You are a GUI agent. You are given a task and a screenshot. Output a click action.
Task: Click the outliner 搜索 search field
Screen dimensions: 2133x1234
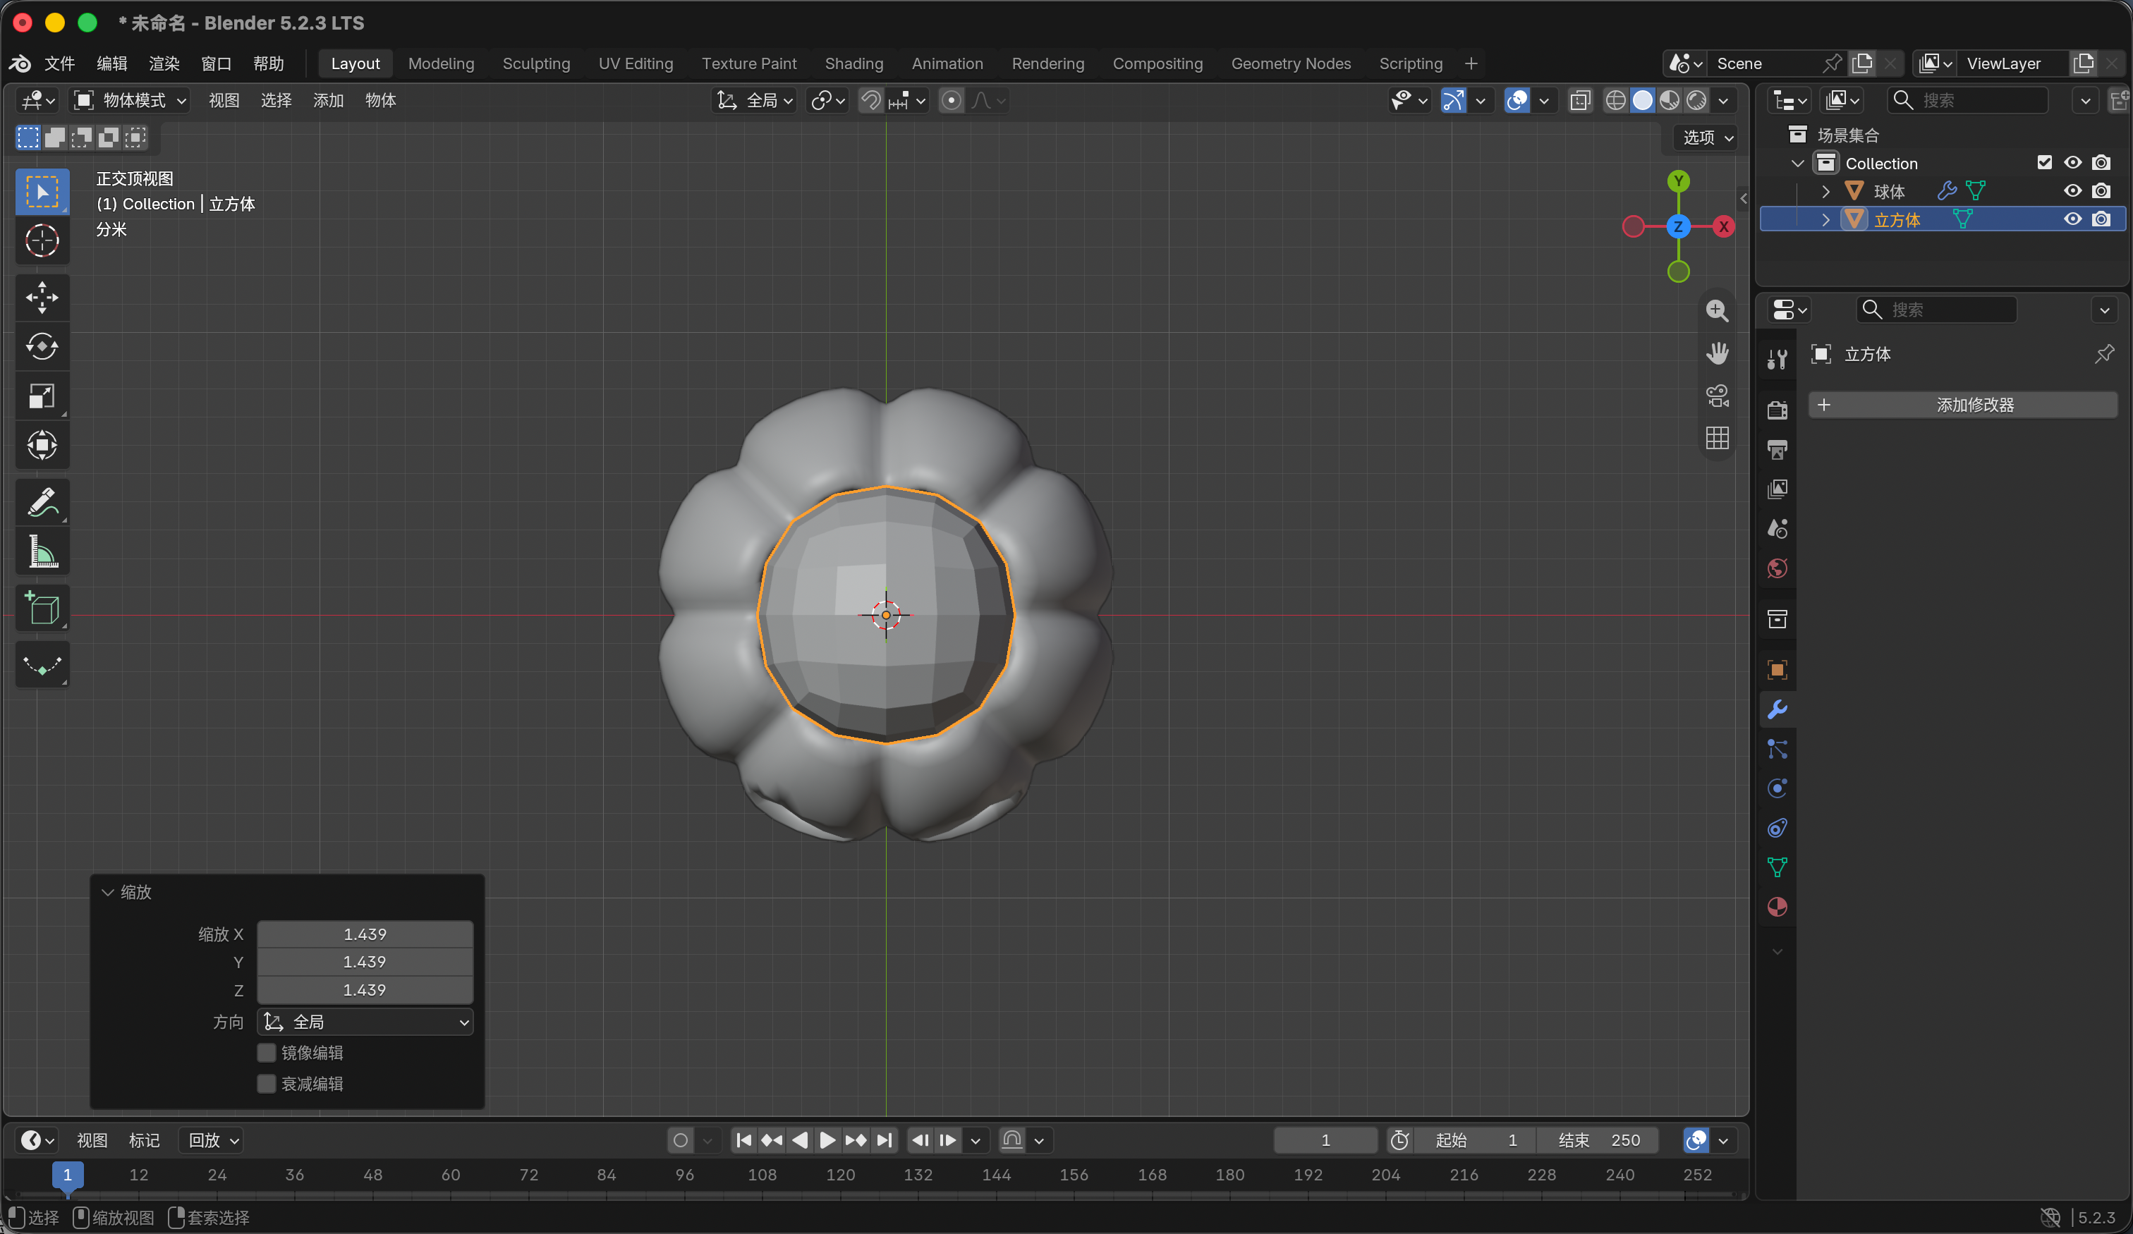tap(1967, 101)
